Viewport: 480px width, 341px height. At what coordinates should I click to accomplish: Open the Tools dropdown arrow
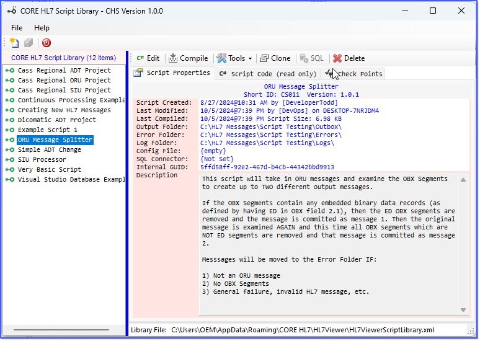pos(250,58)
